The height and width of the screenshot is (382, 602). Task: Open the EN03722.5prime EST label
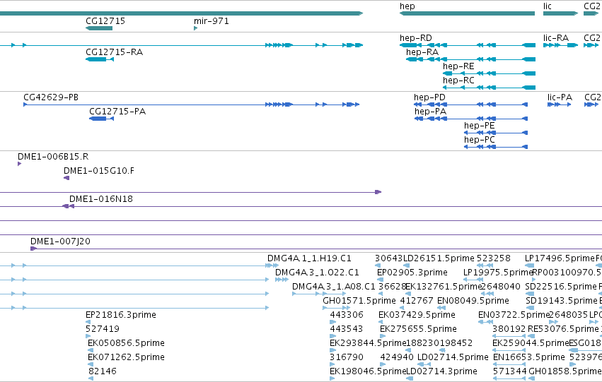tap(514, 315)
